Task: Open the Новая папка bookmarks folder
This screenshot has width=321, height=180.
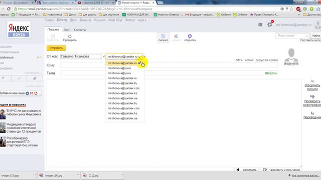Action: pyautogui.click(x=53, y=14)
